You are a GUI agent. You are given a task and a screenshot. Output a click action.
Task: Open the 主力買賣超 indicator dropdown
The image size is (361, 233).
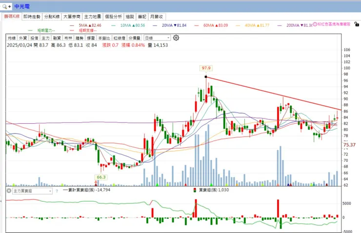point(32,191)
